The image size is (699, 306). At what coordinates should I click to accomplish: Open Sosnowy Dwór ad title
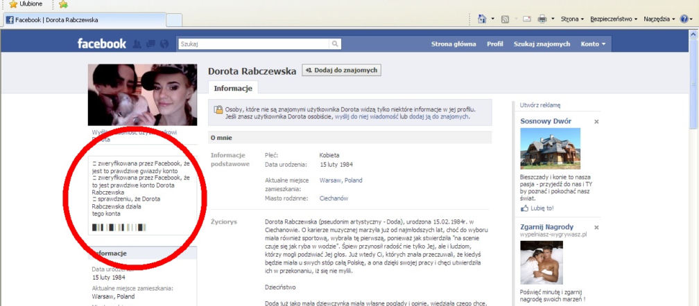(546, 121)
